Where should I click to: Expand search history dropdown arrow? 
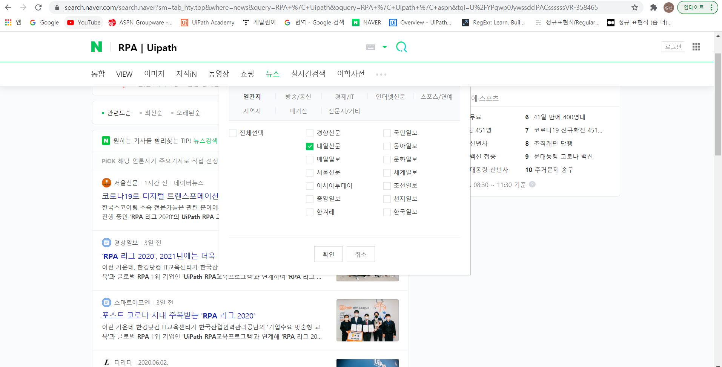coord(385,47)
